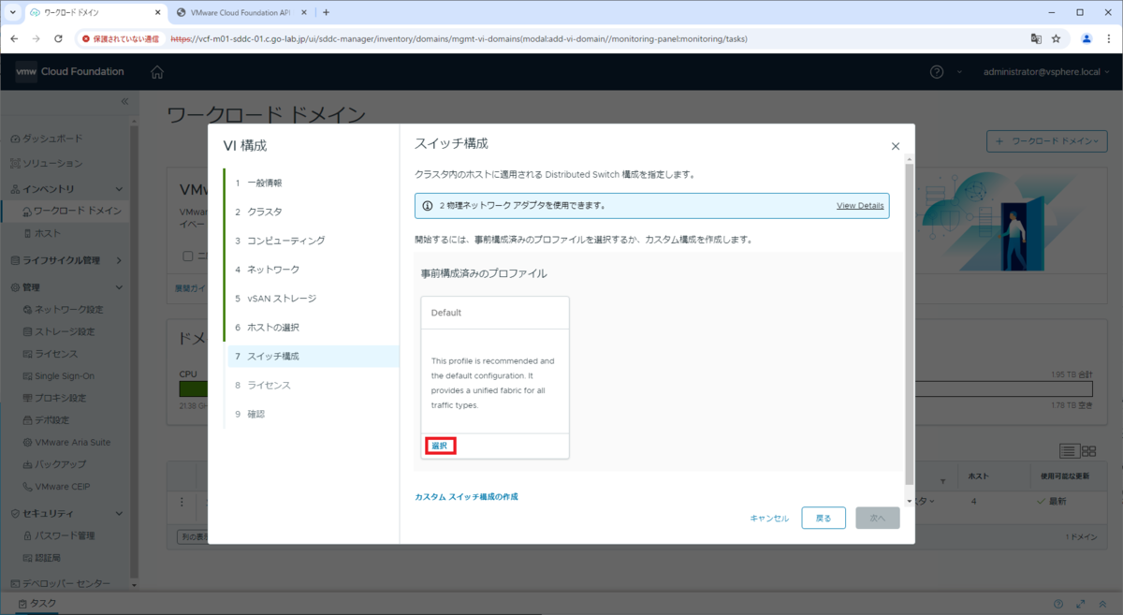Open administrator@vsphere.local user dropdown
This screenshot has width=1123, height=615.
coord(1048,72)
